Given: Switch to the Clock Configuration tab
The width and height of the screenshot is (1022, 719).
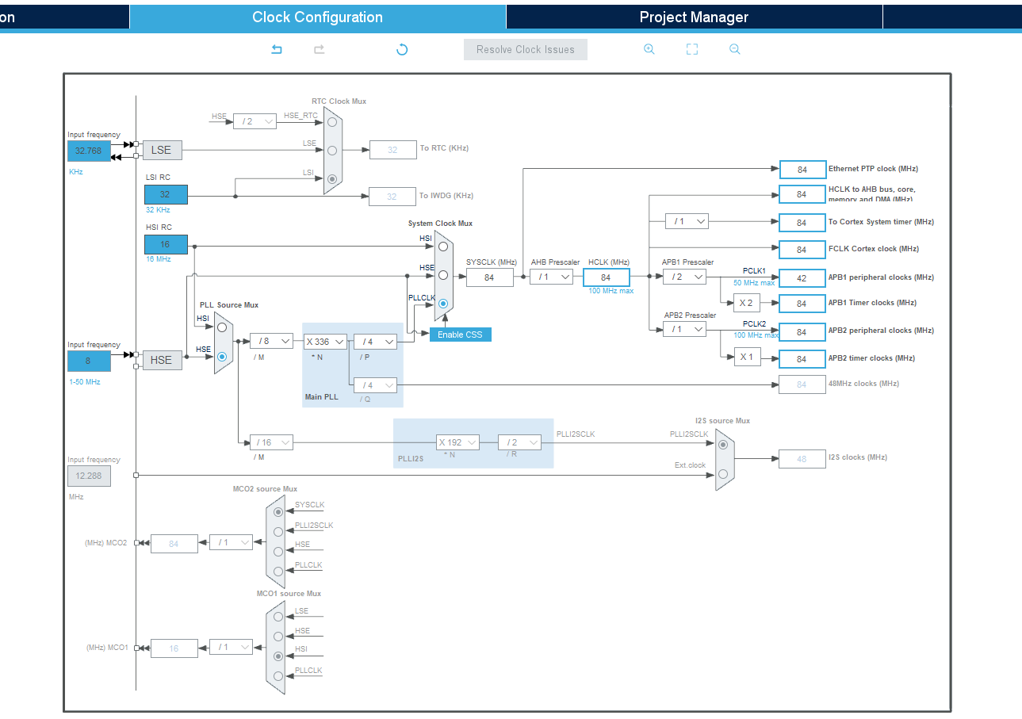Looking at the screenshot, I should coord(317,17).
